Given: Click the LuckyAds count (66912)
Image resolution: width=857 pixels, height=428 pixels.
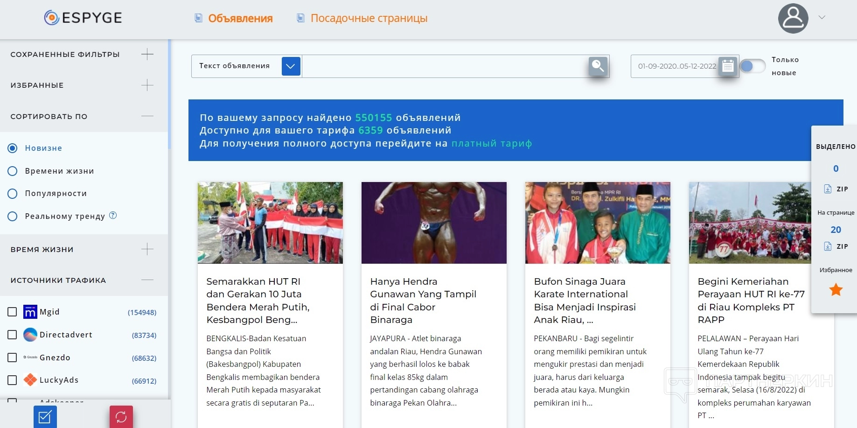Looking at the screenshot, I should (144, 381).
